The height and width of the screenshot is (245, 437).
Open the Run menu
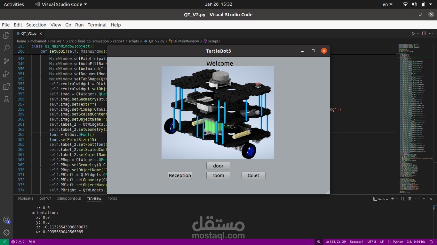79,25
